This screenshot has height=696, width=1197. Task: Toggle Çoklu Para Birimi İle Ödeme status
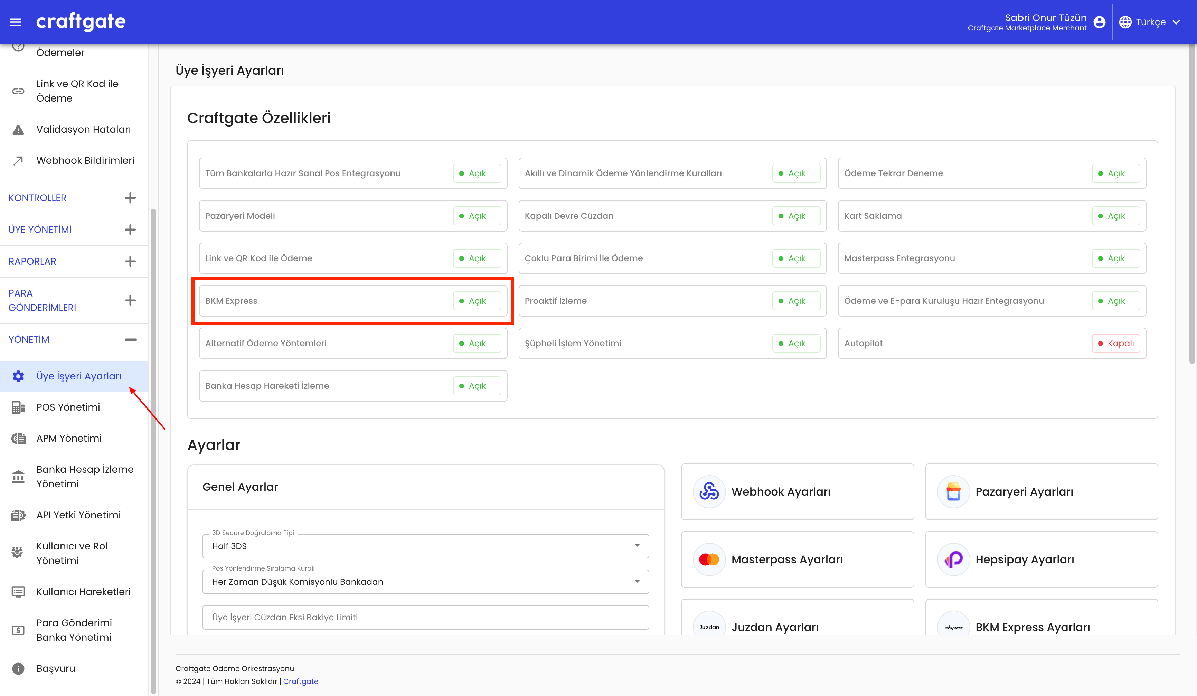tap(796, 258)
